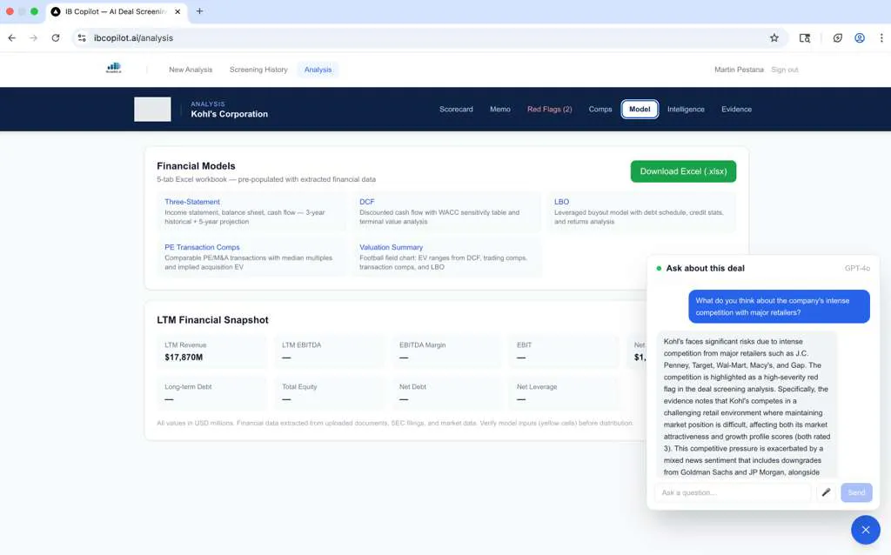Click the Total Equity metric card

[x=329, y=393]
